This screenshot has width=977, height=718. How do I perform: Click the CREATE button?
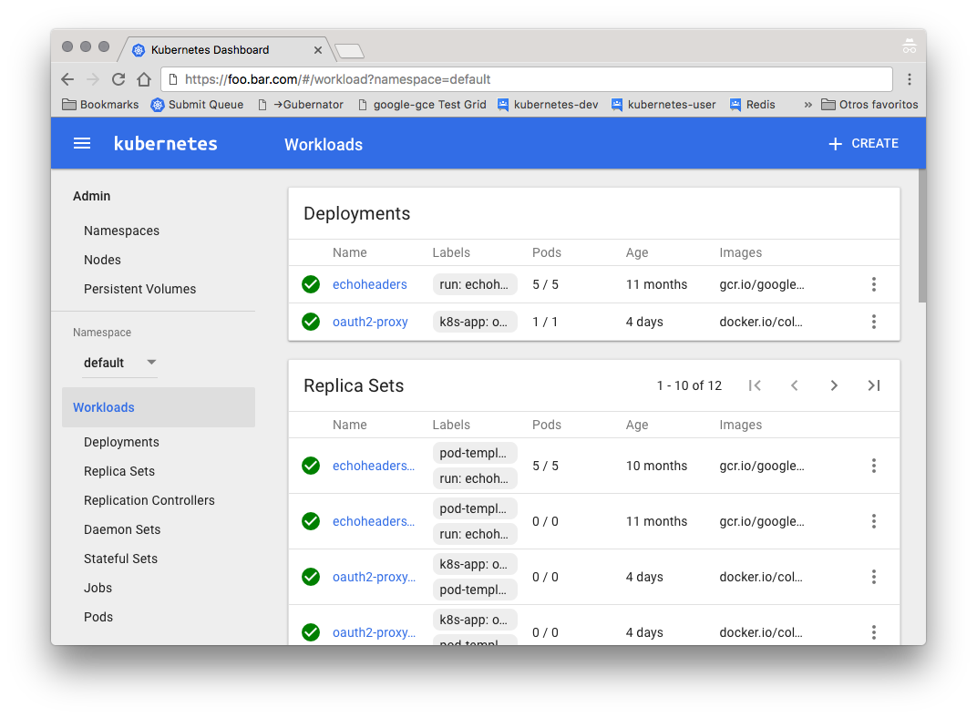coord(862,143)
